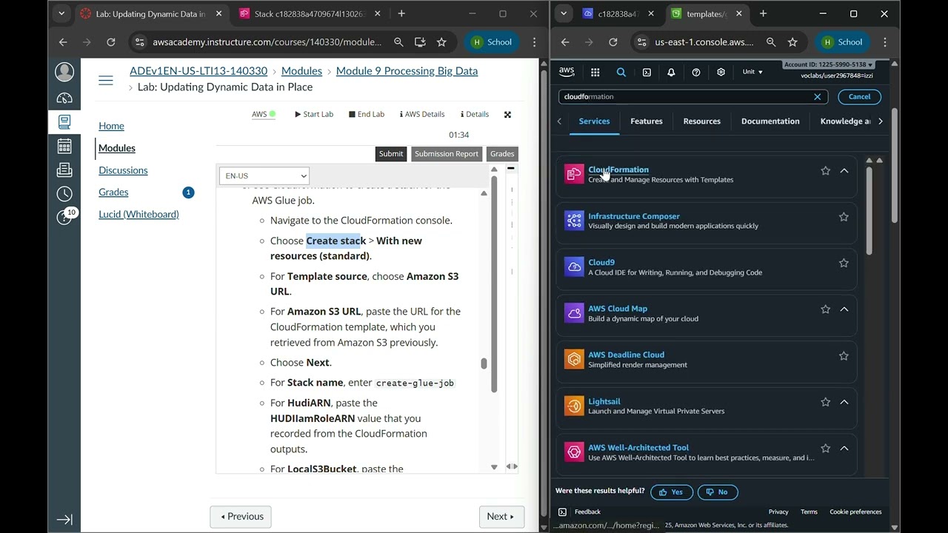Open the Calendar icon in Canvas sidebar

coord(64,146)
